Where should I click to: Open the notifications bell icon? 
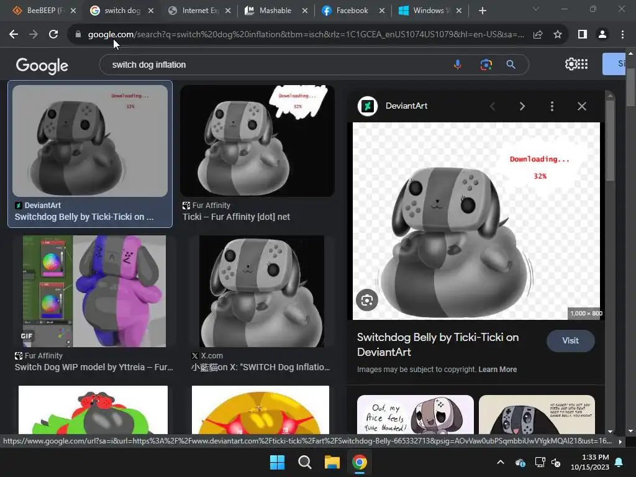pyautogui.click(x=619, y=462)
